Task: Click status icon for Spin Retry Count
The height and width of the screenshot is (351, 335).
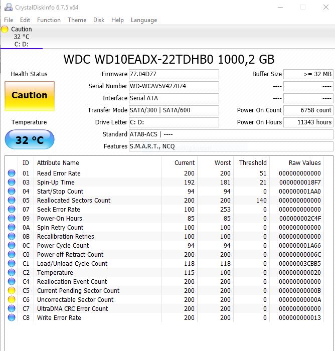Action: coord(12,227)
